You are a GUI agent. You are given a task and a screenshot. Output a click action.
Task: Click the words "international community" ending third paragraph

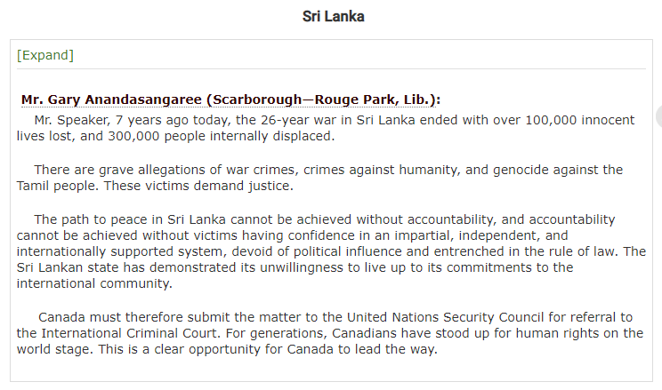93,283
